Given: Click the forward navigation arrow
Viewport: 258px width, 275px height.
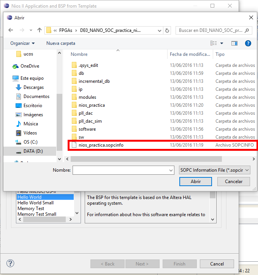Looking at the screenshot, I should coord(22,30).
